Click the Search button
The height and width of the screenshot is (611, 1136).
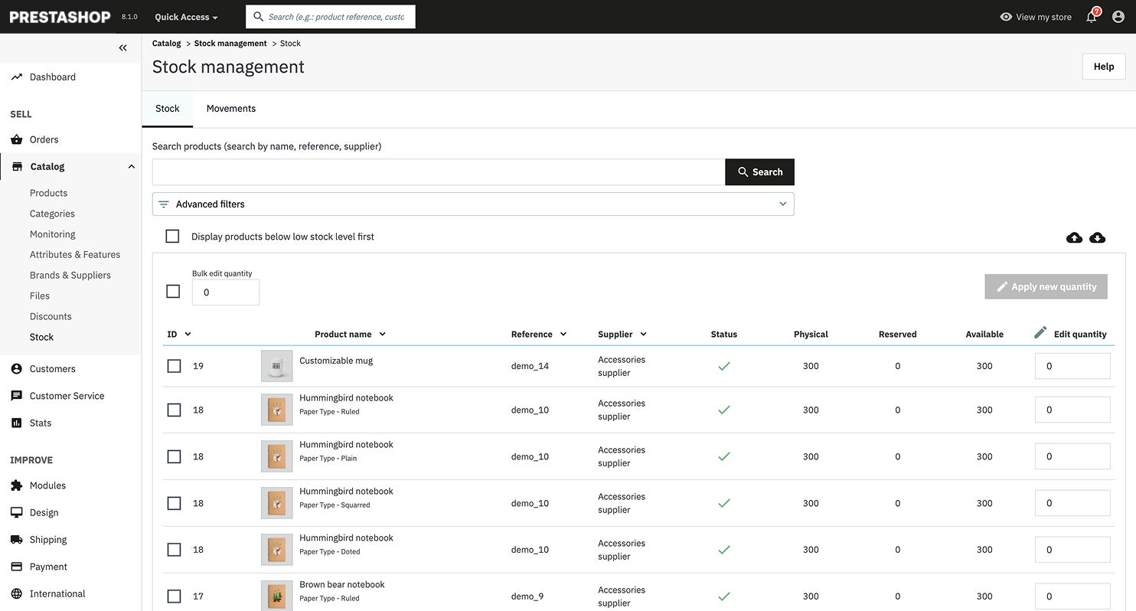pyautogui.click(x=759, y=172)
